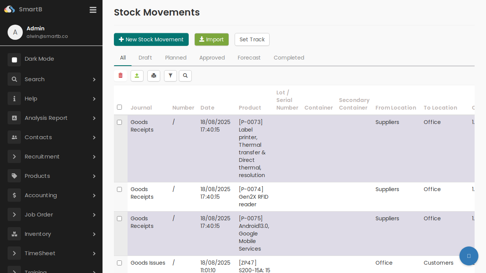This screenshot has height=273, width=486.
Task: Check the Goods Issues row checkbox
Action: pyautogui.click(x=119, y=263)
